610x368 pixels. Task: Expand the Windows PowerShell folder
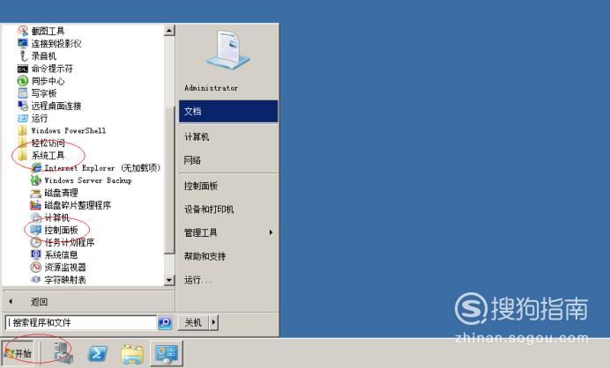62,130
